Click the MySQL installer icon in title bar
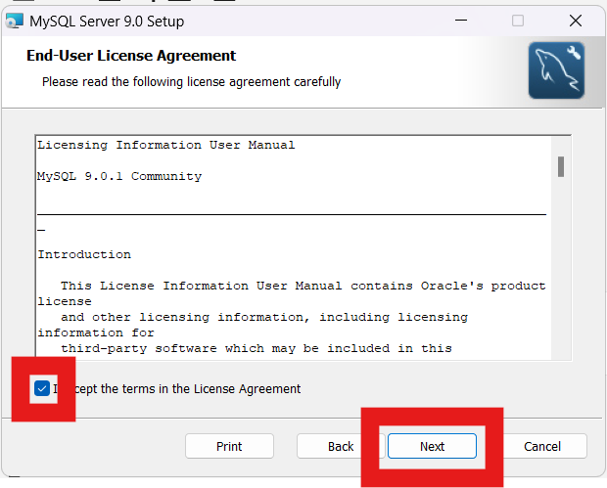The image size is (607, 488). [x=15, y=21]
